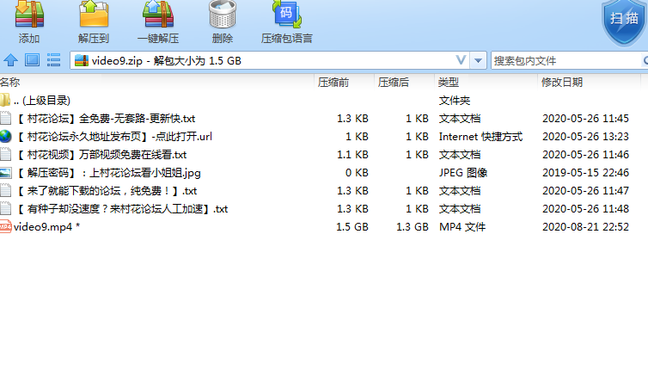Click the search-in-archive input field
Viewport: 648px width, 388px height.
tap(565, 60)
